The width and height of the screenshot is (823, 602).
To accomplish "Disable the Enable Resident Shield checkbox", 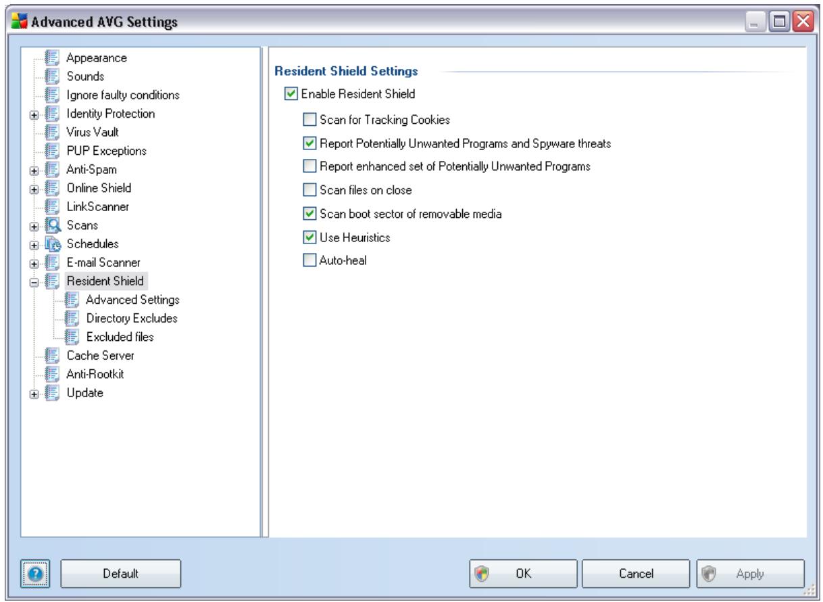I will [x=291, y=94].
